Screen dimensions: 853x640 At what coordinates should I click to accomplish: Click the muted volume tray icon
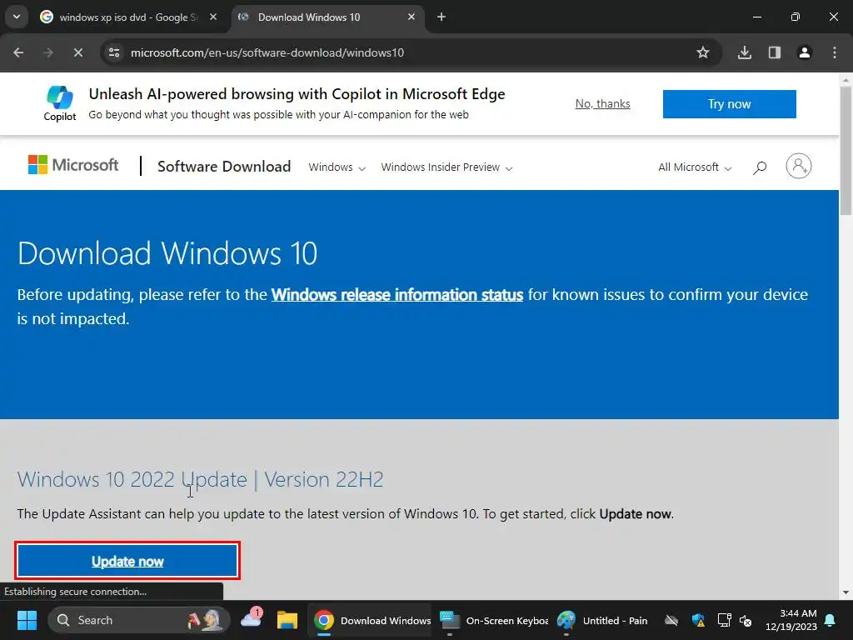click(x=746, y=620)
